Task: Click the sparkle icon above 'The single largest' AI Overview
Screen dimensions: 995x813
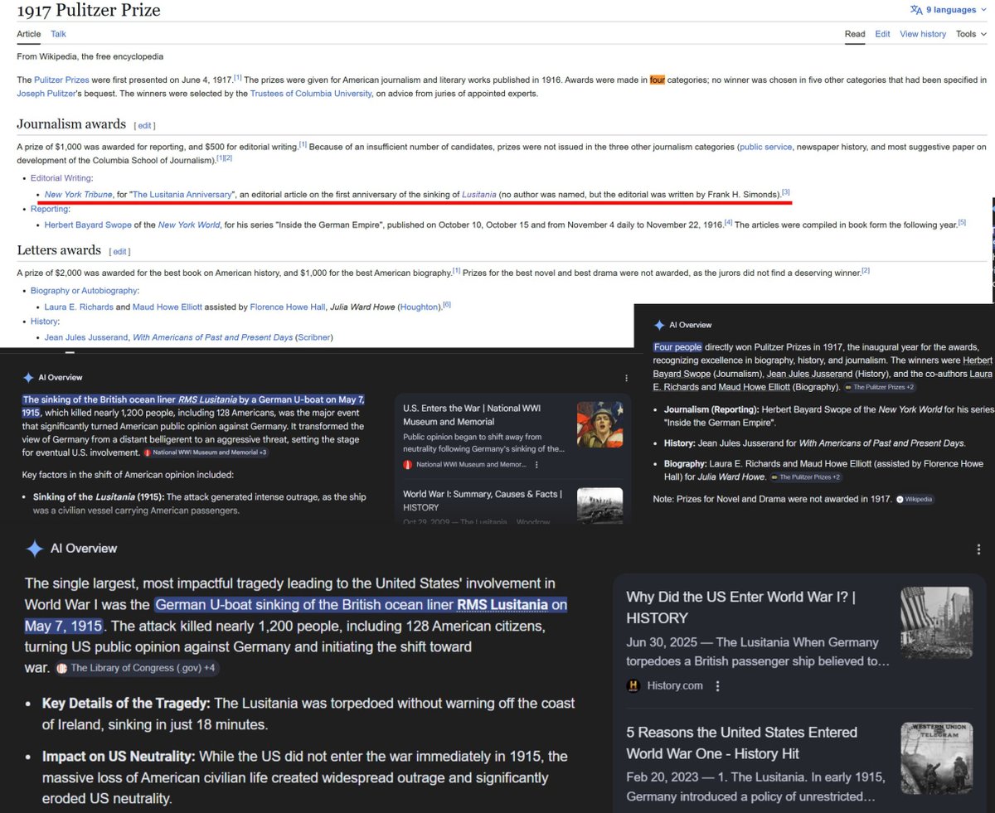Action: [x=34, y=549]
